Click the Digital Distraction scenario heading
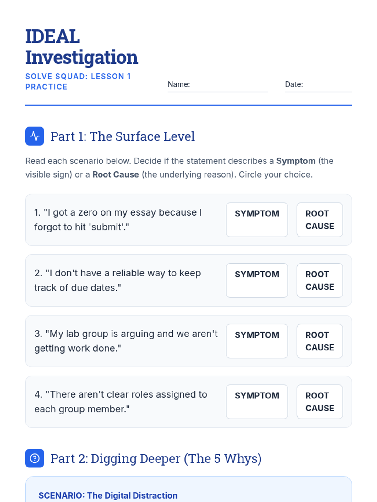377x502 pixels. [x=108, y=495]
